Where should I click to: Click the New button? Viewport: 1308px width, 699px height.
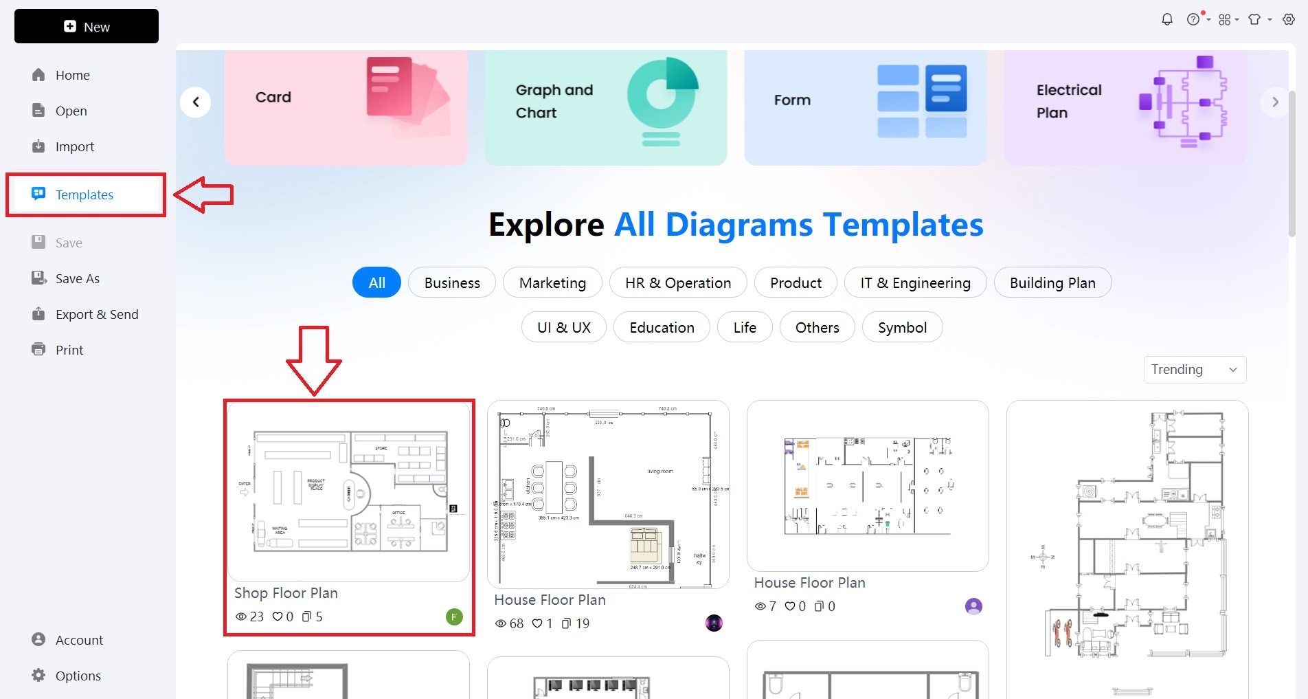(87, 26)
